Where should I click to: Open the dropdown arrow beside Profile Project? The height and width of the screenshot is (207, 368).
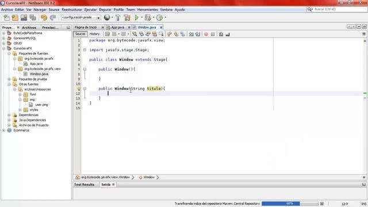(x=165, y=17)
